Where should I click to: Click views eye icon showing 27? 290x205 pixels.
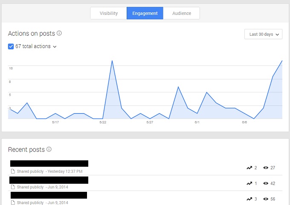click(x=266, y=168)
